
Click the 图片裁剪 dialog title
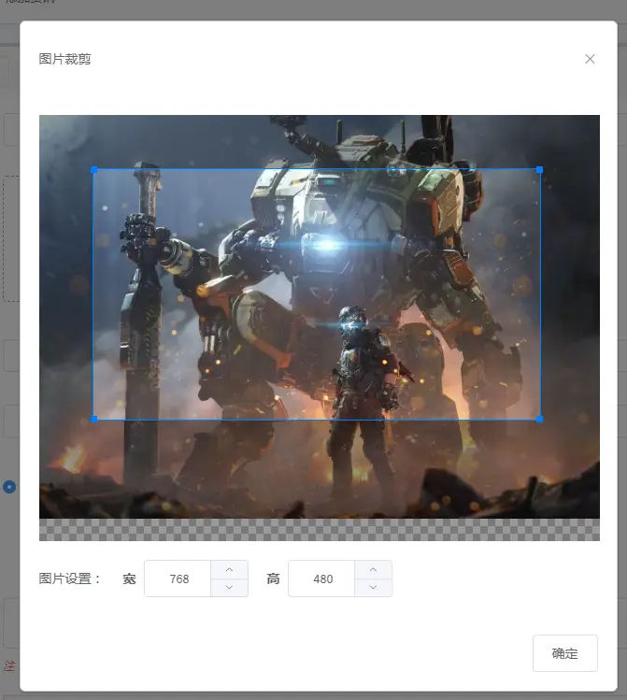[x=65, y=59]
